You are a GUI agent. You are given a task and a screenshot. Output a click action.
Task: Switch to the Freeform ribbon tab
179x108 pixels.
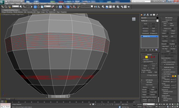(x=25, y=10)
